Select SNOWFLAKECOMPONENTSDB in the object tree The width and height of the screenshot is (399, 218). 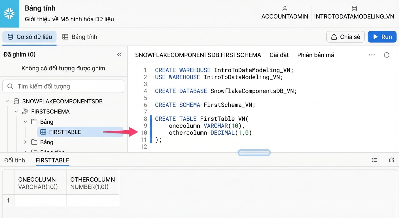click(62, 101)
